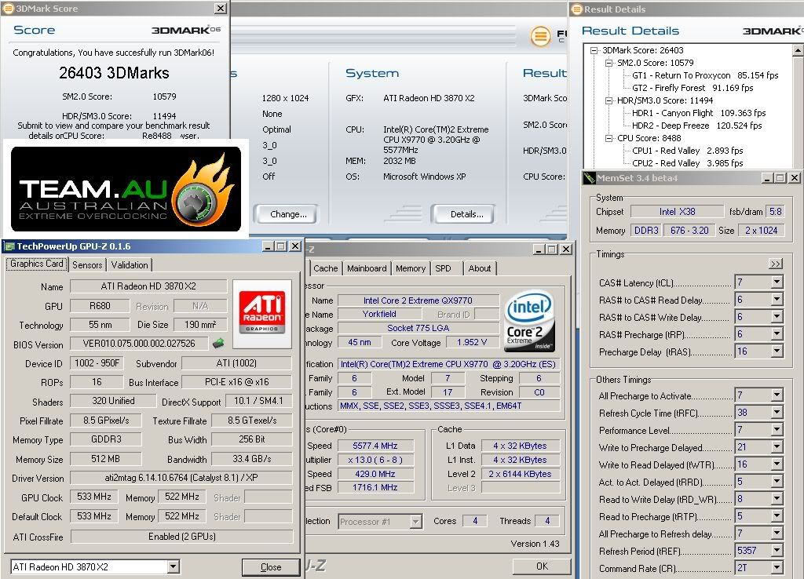
Task: Collapse the 3DMark Score: 26403 tree node
Action: tap(594, 50)
